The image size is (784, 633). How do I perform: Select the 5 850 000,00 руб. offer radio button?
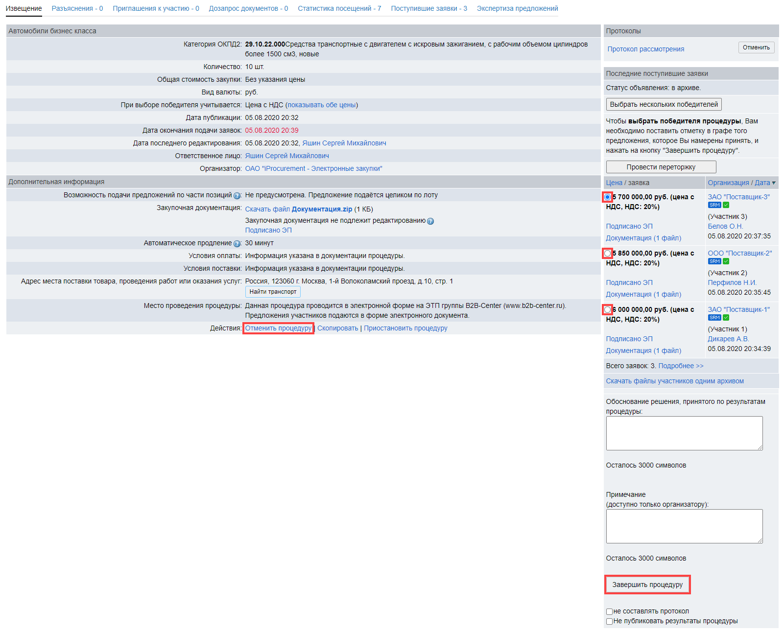click(608, 254)
